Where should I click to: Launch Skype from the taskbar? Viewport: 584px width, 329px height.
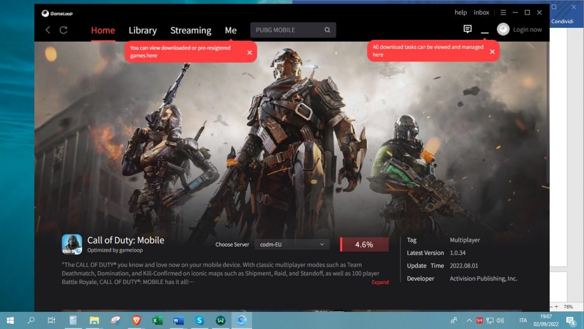click(x=199, y=321)
